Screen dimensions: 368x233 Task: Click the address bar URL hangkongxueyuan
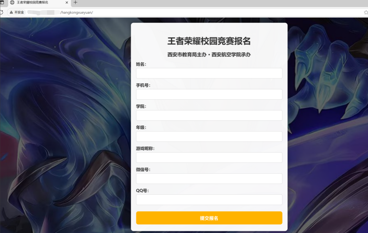coord(76,12)
